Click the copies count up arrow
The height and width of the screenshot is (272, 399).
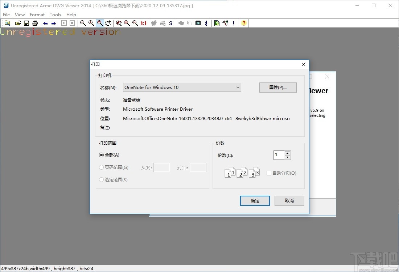point(288,153)
